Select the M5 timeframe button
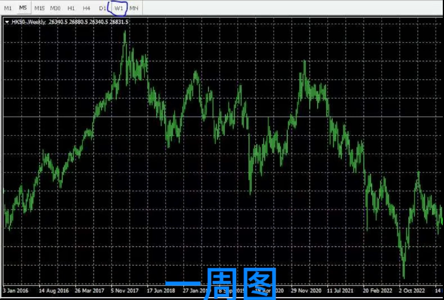 23,8
